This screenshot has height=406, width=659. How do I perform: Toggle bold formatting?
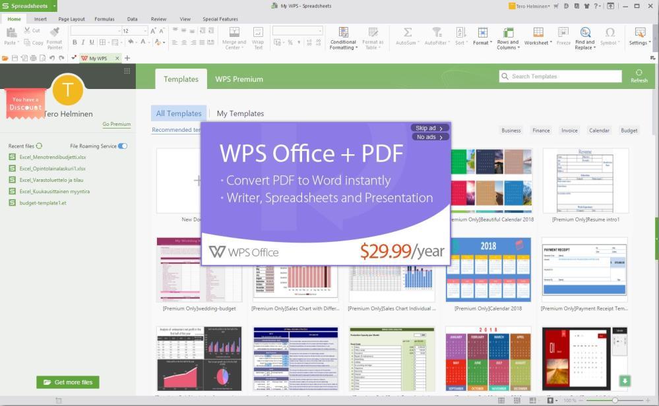point(75,42)
